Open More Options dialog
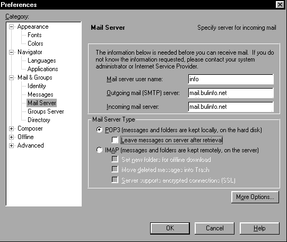 (255, 197)
